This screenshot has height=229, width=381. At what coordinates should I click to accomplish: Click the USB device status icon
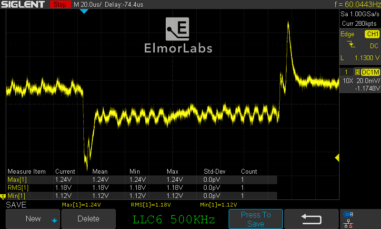click(x=349, y=214)
